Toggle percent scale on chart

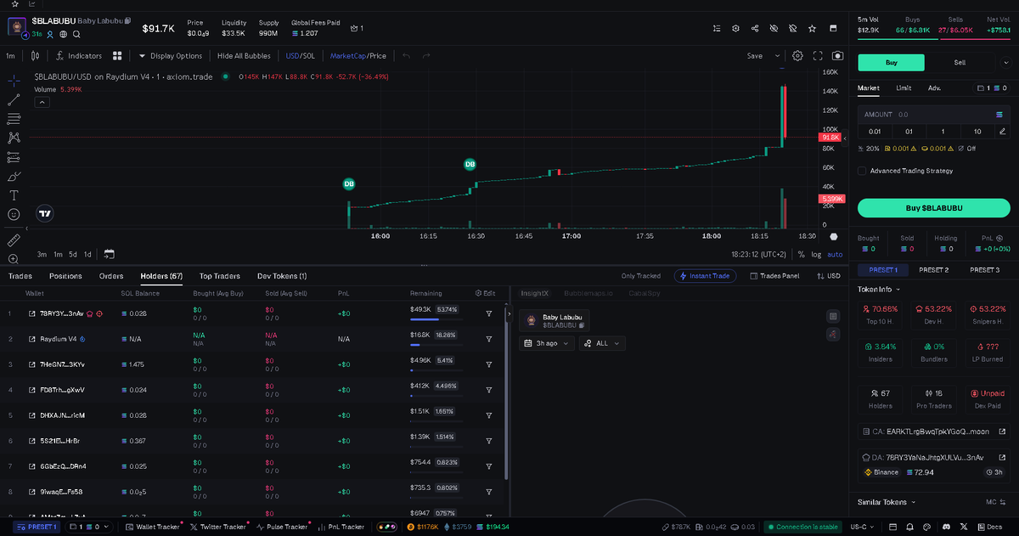pyautogui.click(x=802, y=254)
